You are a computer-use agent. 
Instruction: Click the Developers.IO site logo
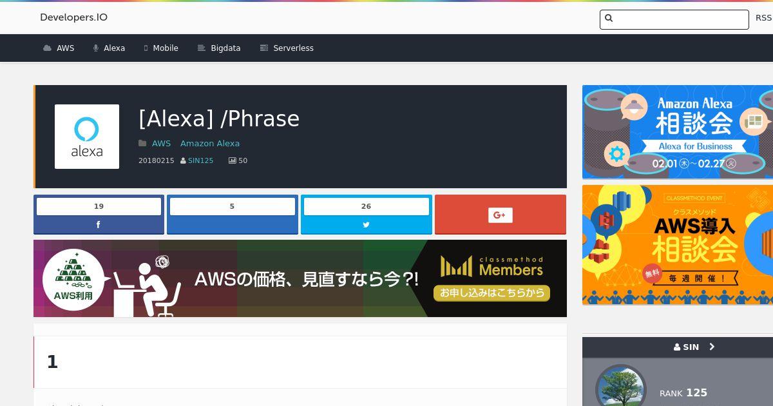click(73, 17)
